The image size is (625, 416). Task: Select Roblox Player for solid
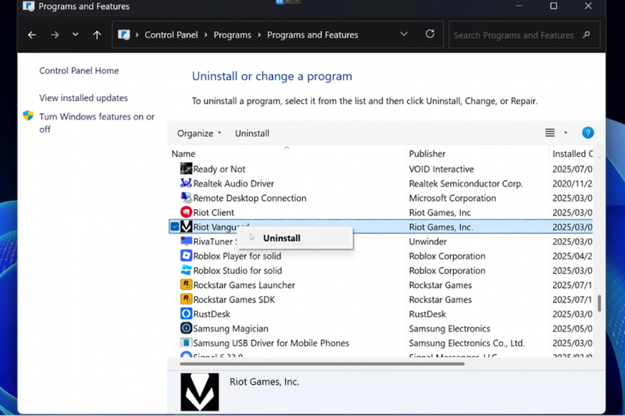237,256
